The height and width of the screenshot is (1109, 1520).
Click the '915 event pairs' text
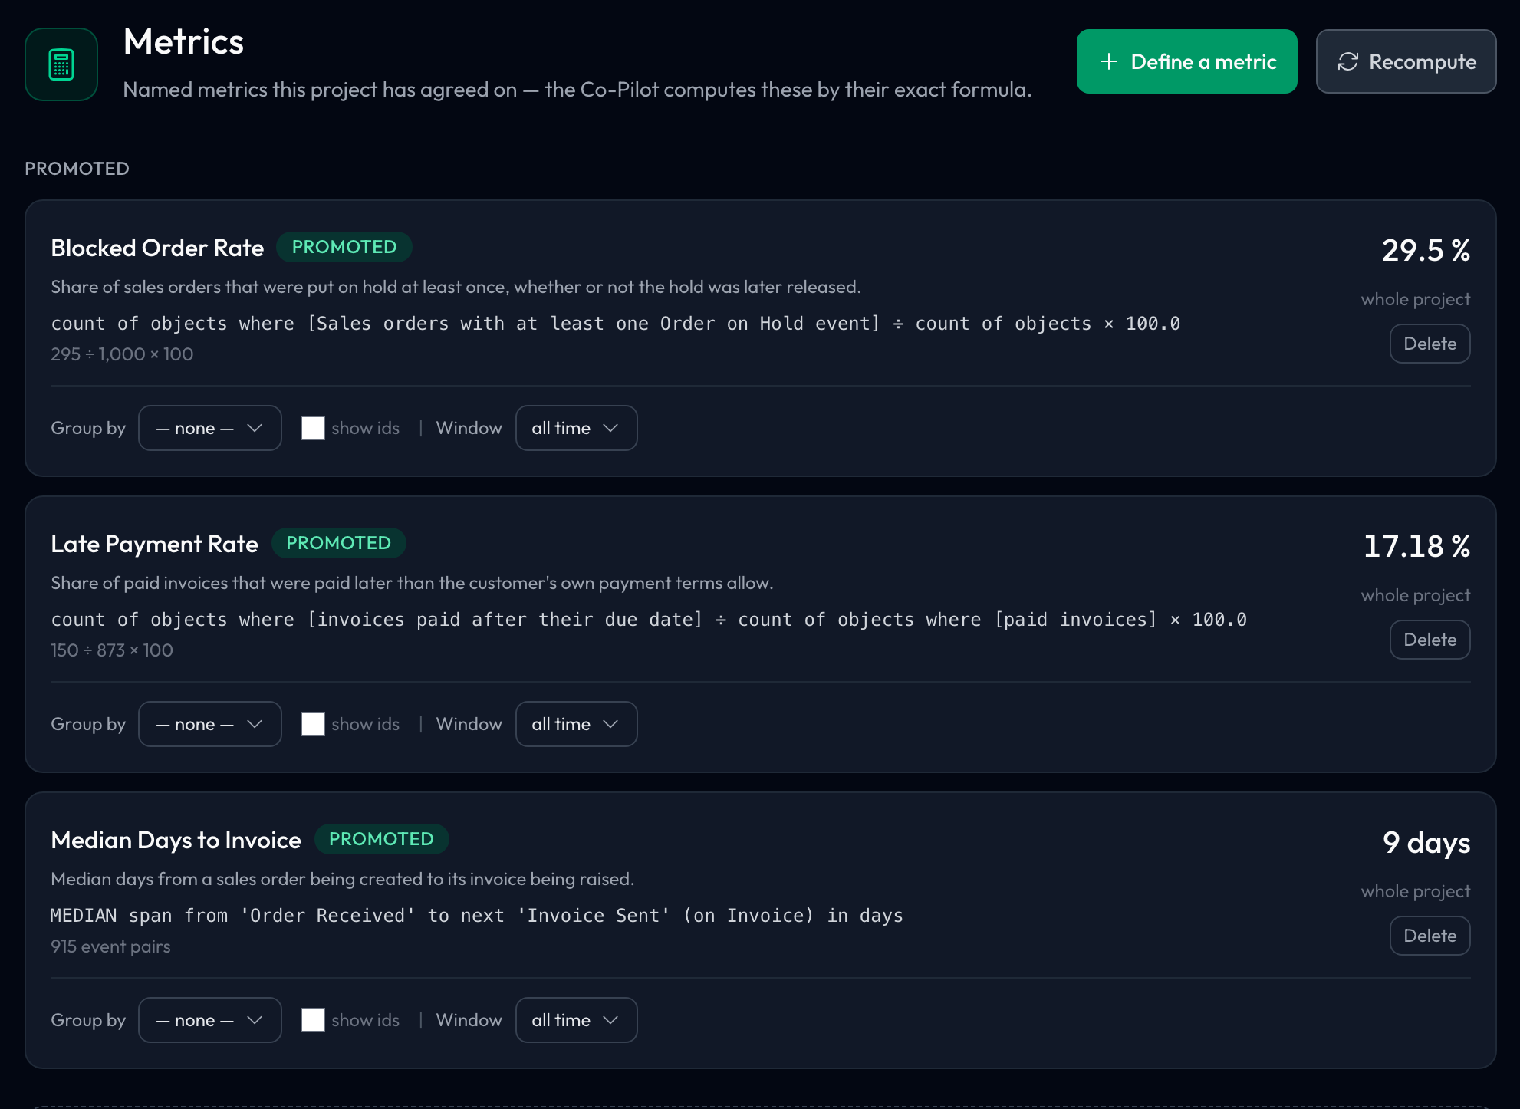pos(110,946)
